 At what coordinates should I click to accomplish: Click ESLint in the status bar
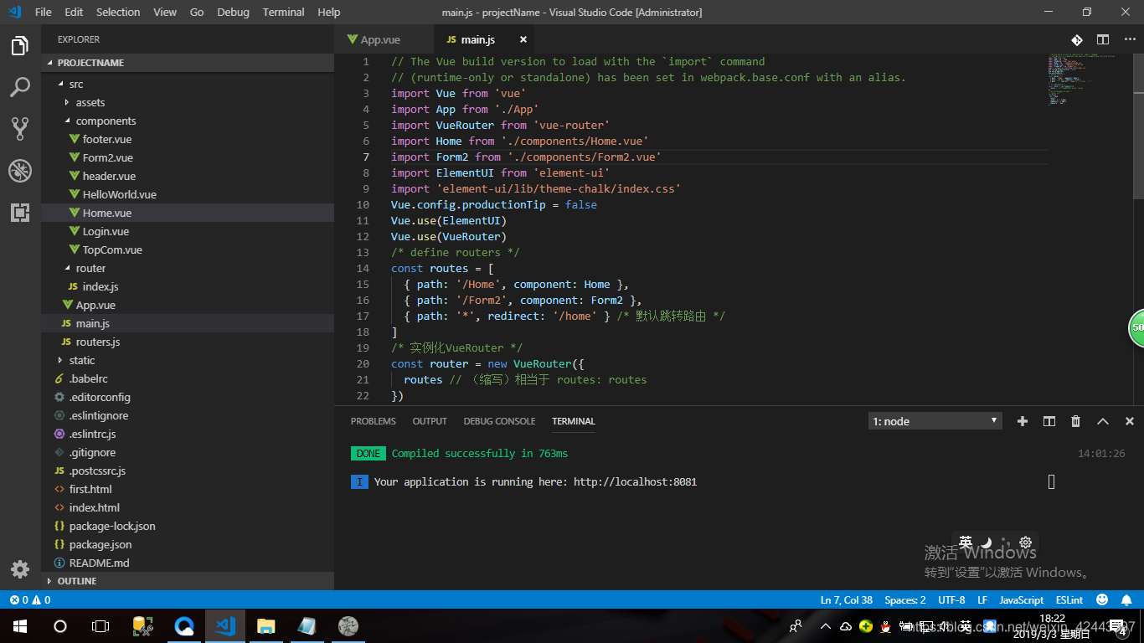pos(1069,599)
